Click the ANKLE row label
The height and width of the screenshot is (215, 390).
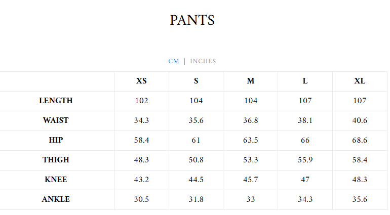[x=56, y=199]
